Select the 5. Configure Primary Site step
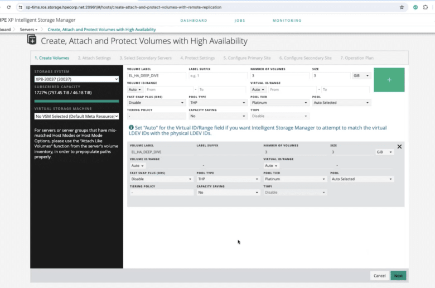435x288 pixels. tap(247, 57)
